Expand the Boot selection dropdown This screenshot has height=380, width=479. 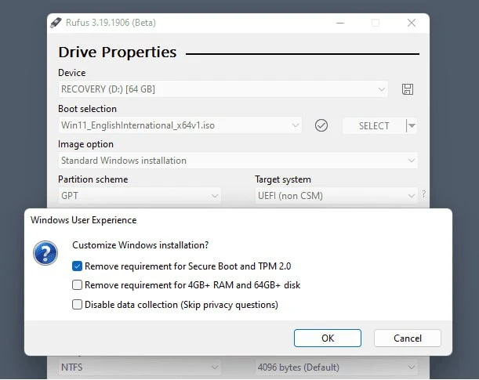point(180,125)
